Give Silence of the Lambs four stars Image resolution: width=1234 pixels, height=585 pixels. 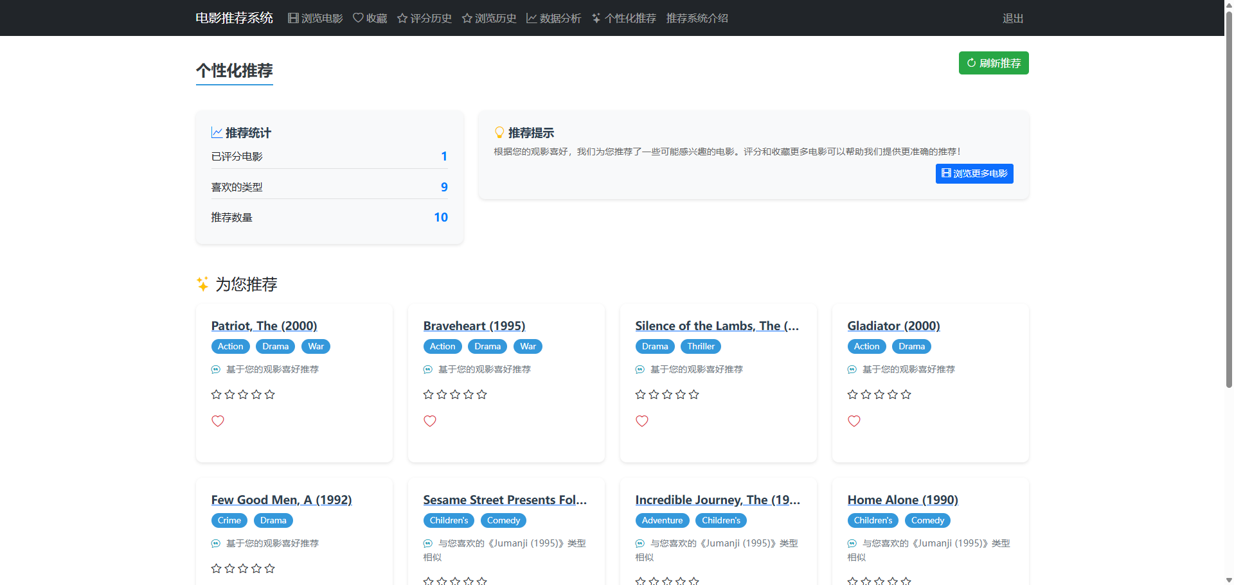tap(681, 394)
